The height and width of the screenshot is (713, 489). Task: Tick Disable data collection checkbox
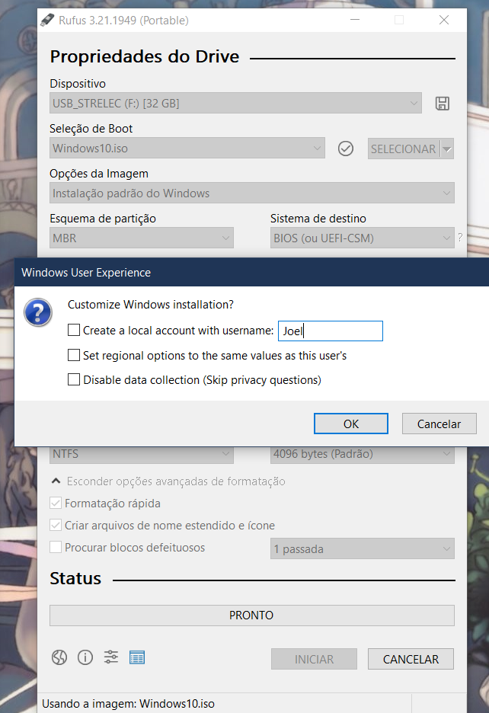(x=74, y=379)
